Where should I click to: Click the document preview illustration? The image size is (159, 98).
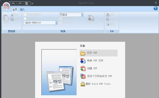click(x=59, y=72)
